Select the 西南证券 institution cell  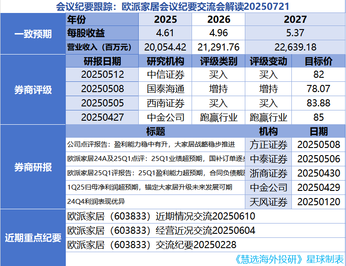165,103
